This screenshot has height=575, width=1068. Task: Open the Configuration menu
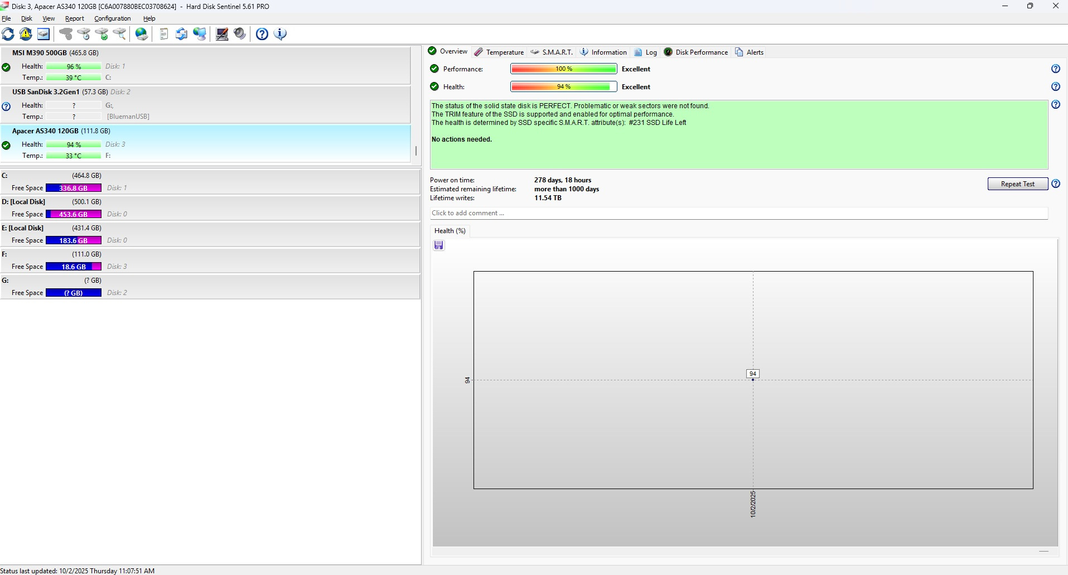pyautogui.click(x=112, y=18)
